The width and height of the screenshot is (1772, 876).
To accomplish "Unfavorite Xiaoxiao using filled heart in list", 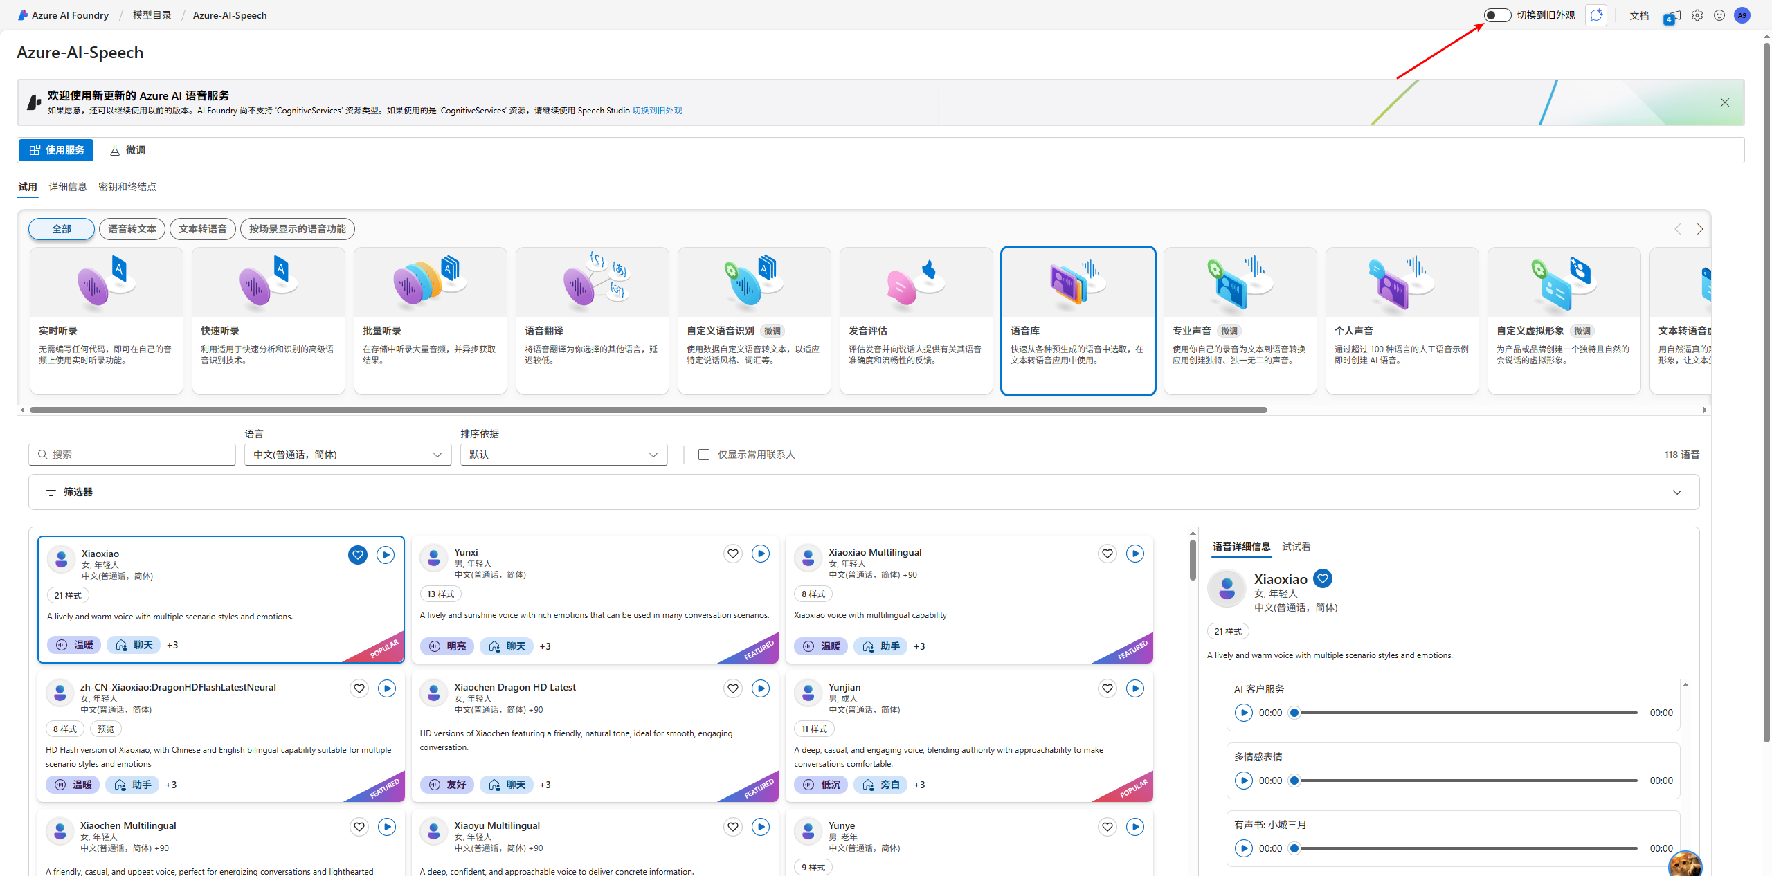I will 357,555.
